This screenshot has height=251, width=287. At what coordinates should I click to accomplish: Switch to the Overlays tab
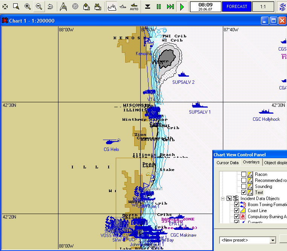[251, 162]
